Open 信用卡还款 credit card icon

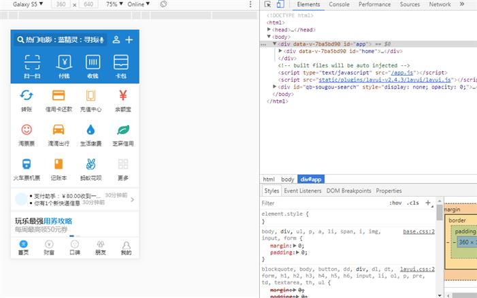pos(59,95)
